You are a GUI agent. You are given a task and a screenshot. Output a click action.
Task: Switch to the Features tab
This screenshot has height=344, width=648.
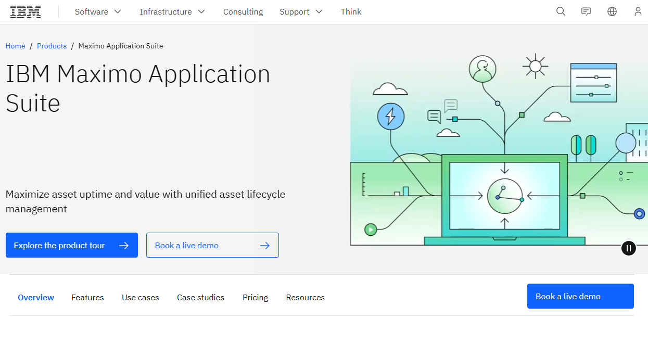pyautogui.click(x=87, y=298)
